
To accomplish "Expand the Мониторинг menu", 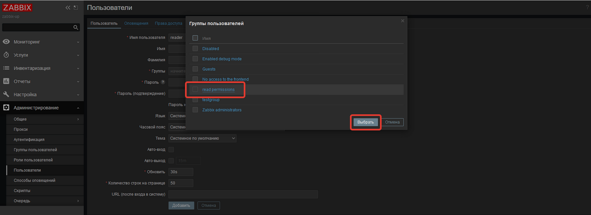I will tap(42, 42).
